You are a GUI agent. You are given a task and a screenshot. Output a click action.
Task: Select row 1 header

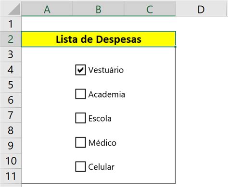coord(11,24)
